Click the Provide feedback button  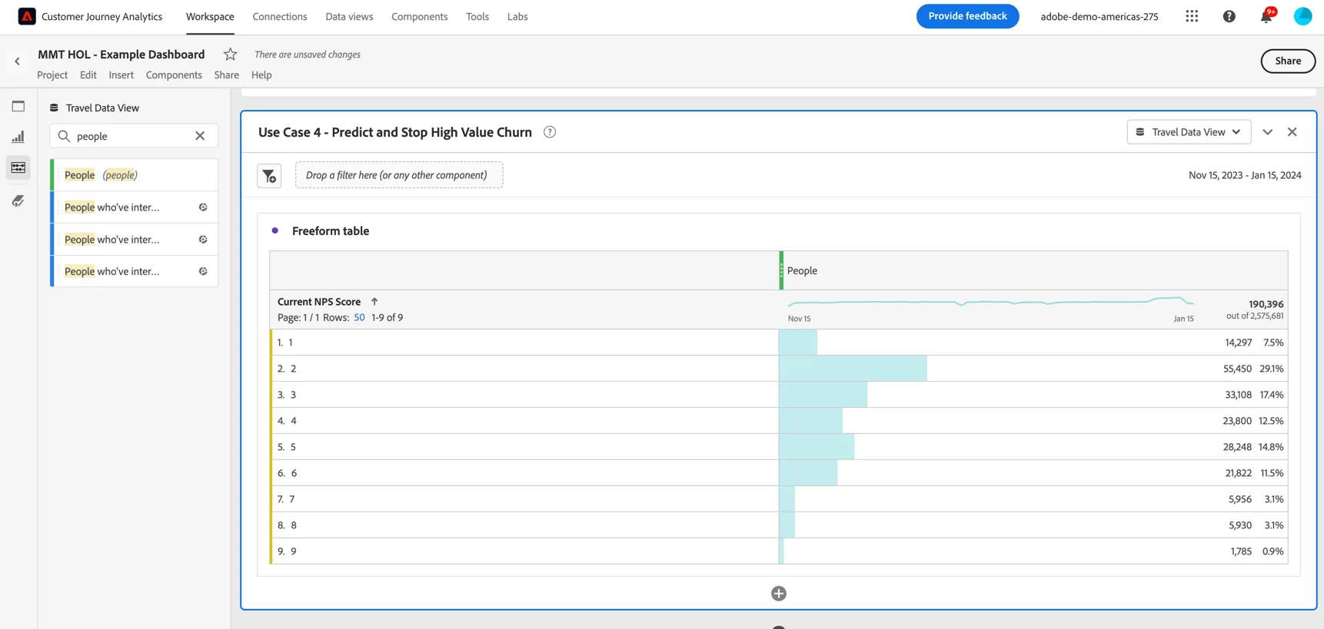click(x=967, y=16)
